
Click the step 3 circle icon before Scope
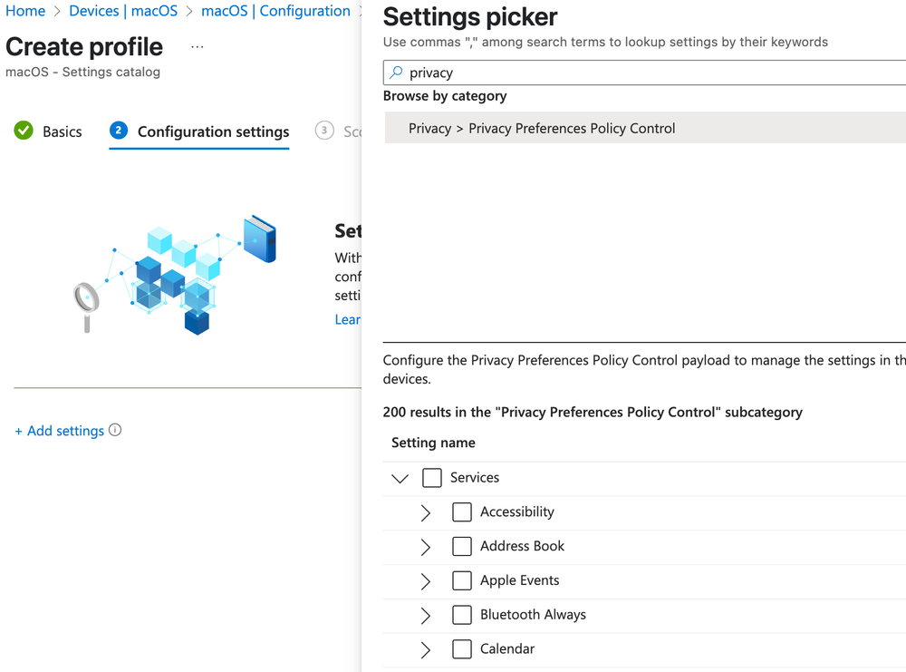coord(324,131)
